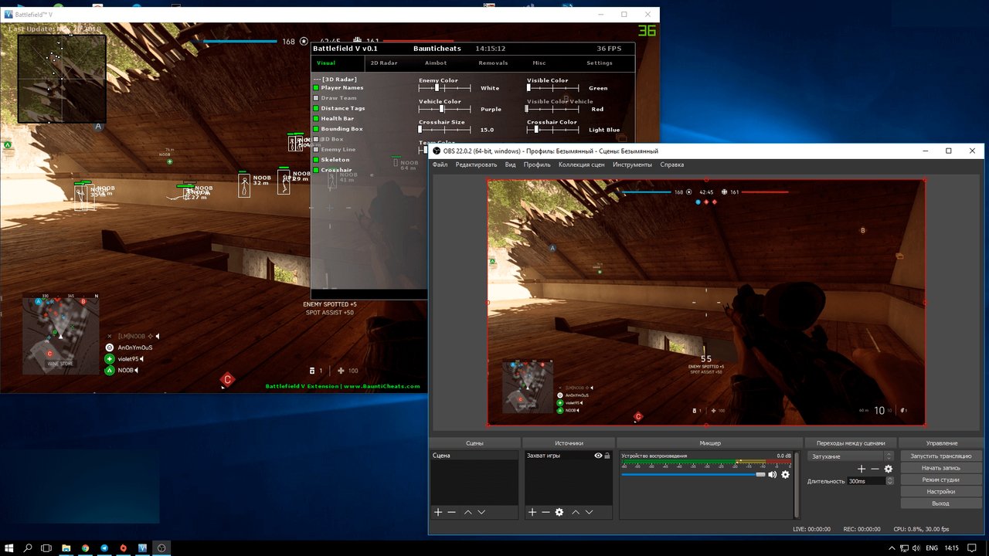Move the scene down in the Scenes list
This screenshot has height=556, width=989.
[481, 512]
